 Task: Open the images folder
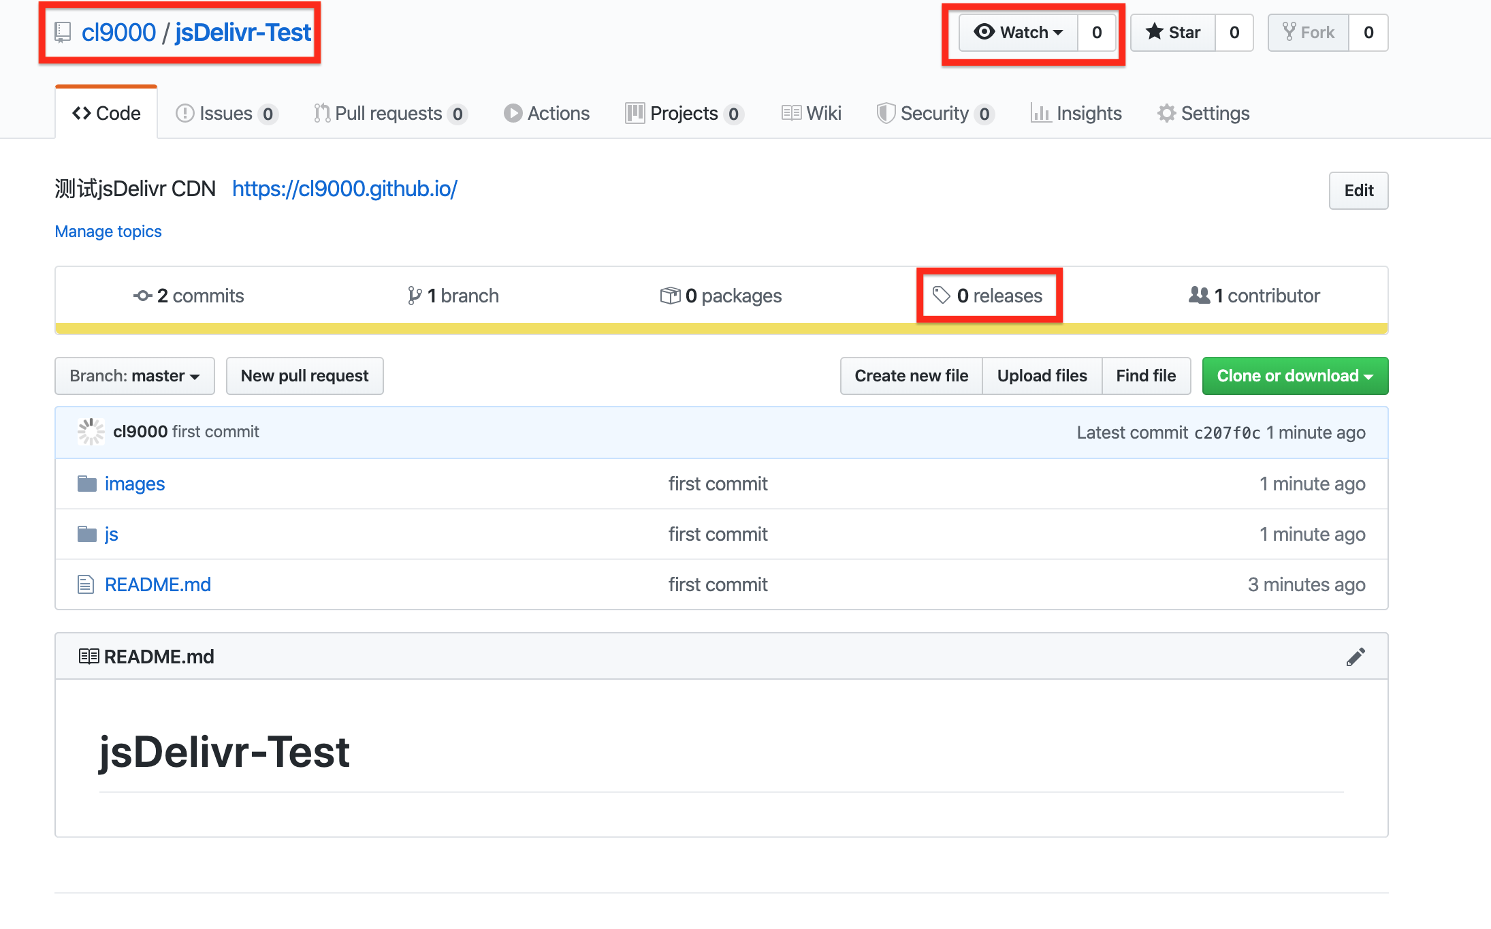point(134,484)
